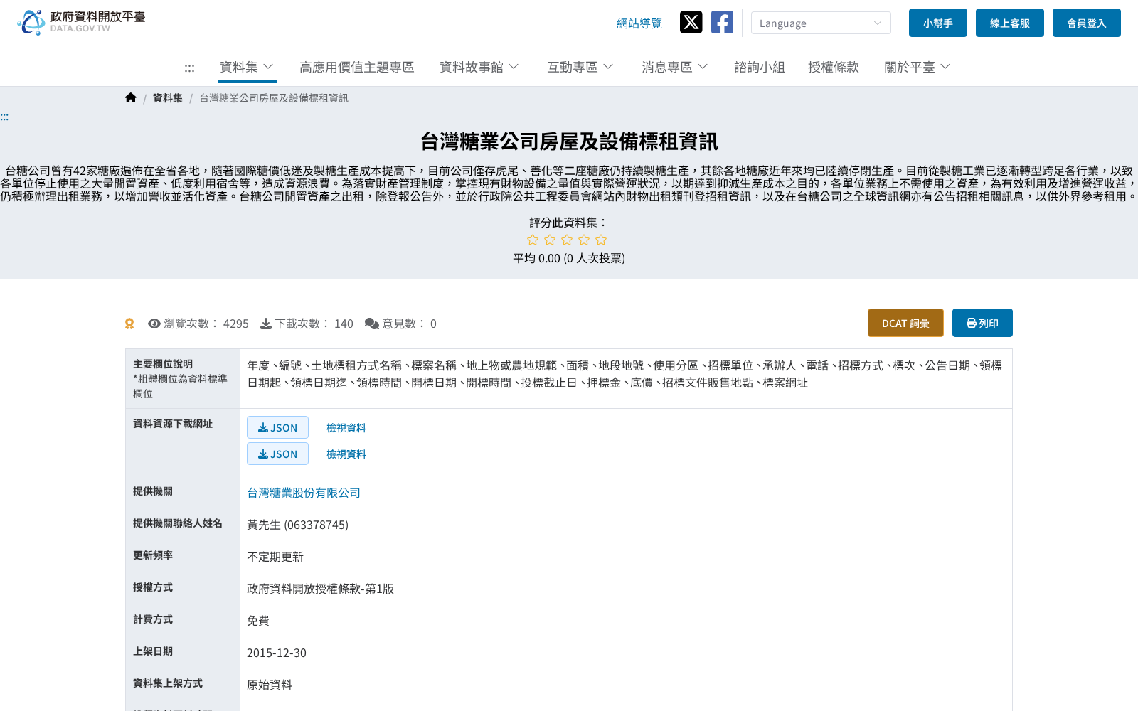Click the row label 上架日期

(x=153, y=651)
